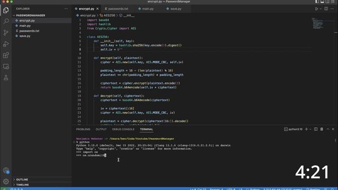Open run options dropdown next to play
Viewport: 338px width, 190px height.
[321, 9]
